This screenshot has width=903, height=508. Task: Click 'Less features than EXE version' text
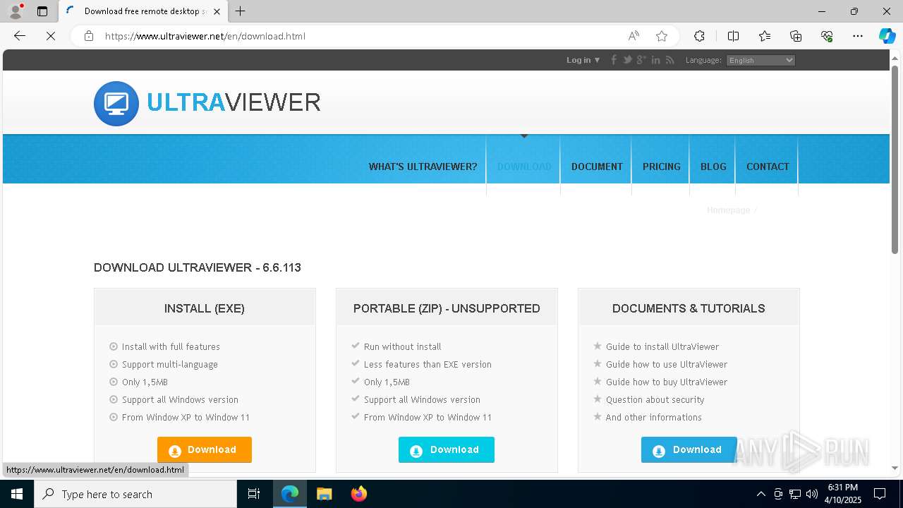click(x=428, y=364)
